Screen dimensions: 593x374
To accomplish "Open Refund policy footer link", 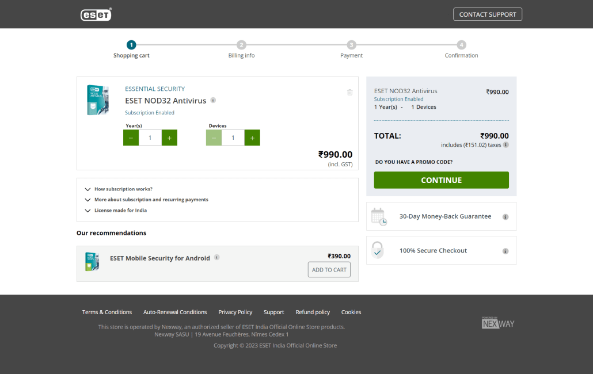I will (x=313, y=312).
